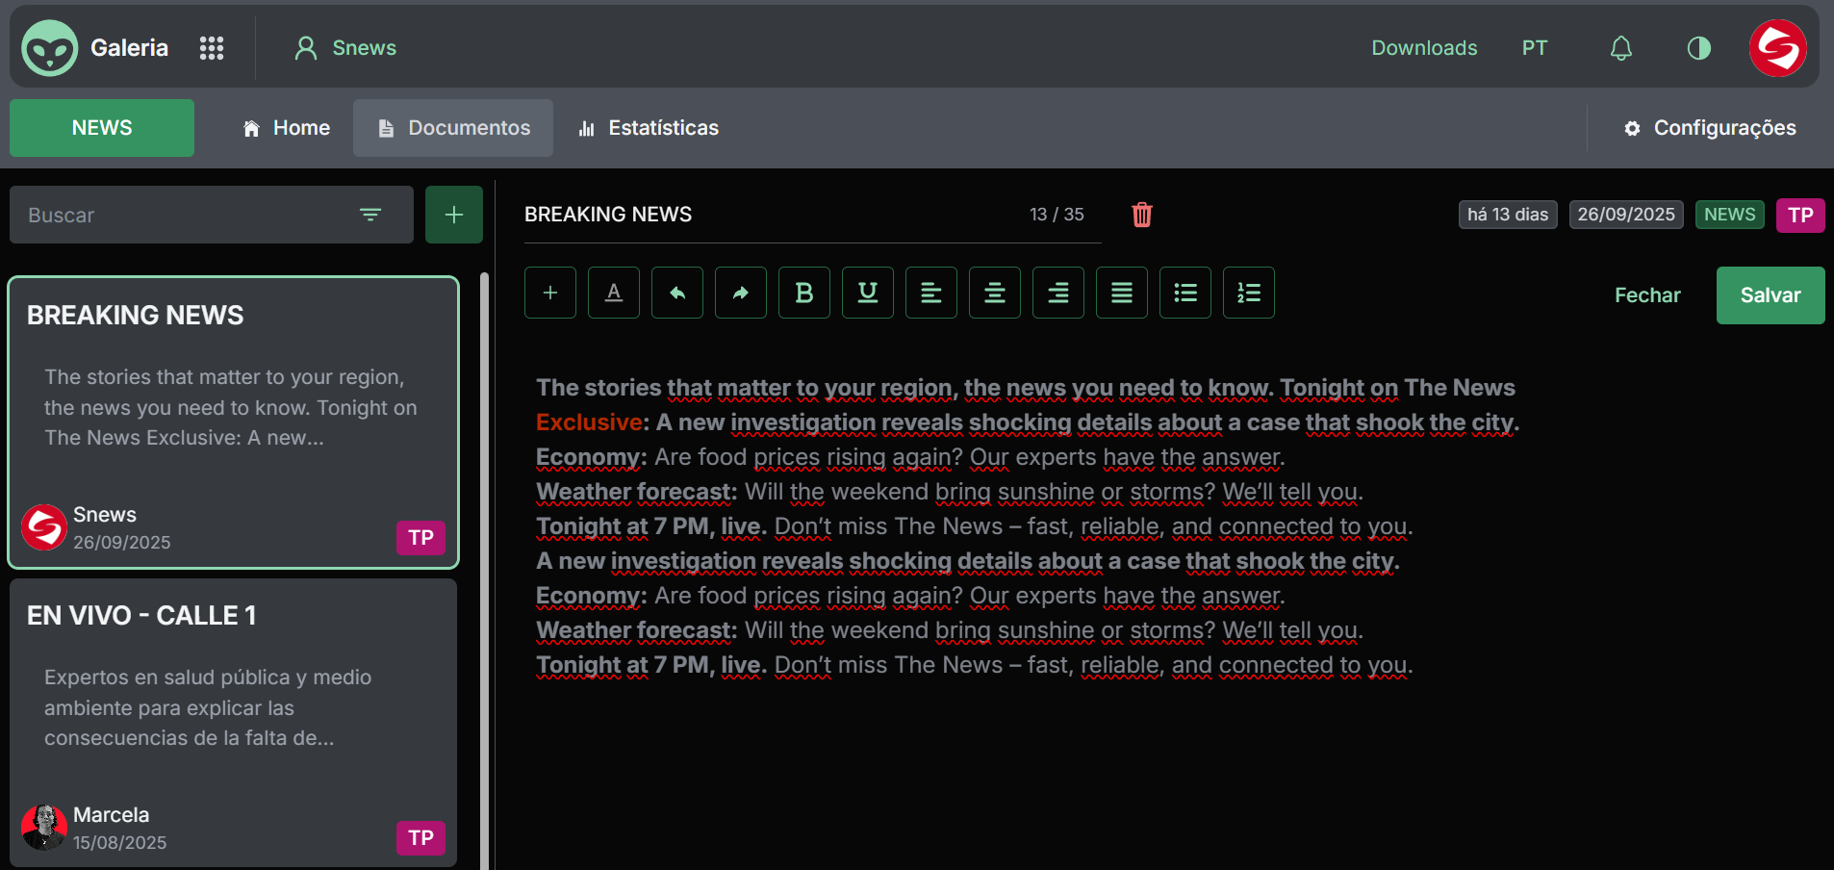Open the text color picker
Screen dimensions: 1834x870
(x=614, y=293)
